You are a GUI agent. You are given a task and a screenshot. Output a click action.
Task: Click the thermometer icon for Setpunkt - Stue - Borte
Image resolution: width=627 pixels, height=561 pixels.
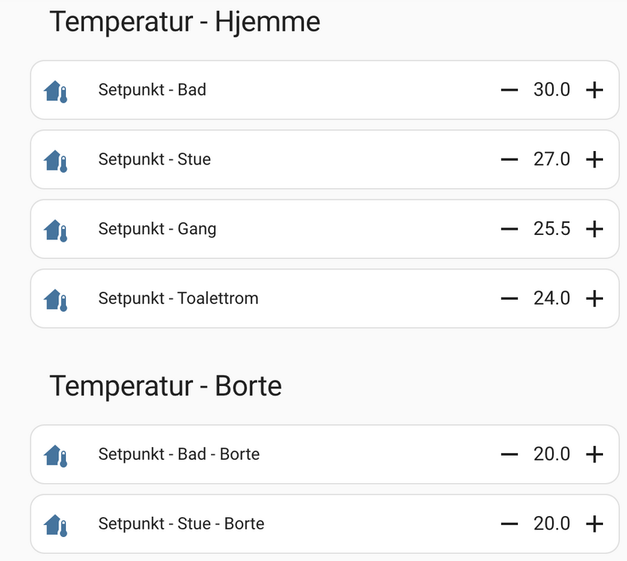pos(56,524)
